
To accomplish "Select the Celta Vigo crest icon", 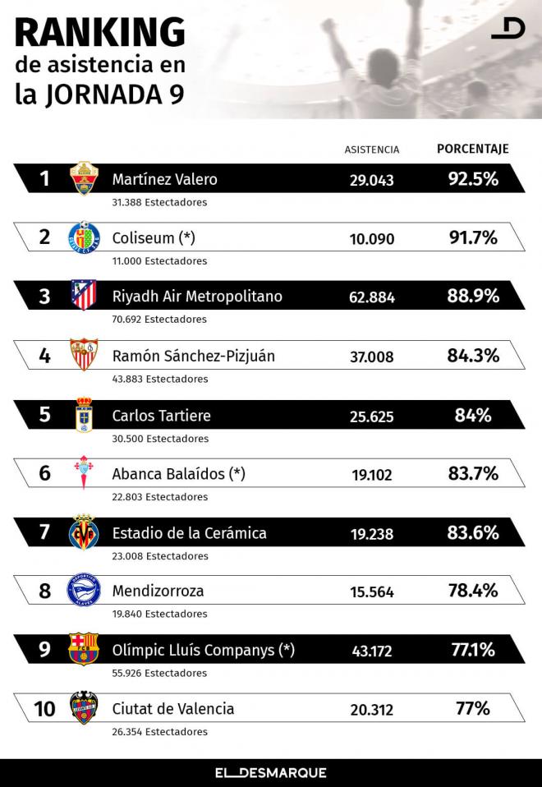I will click(83, 473).
